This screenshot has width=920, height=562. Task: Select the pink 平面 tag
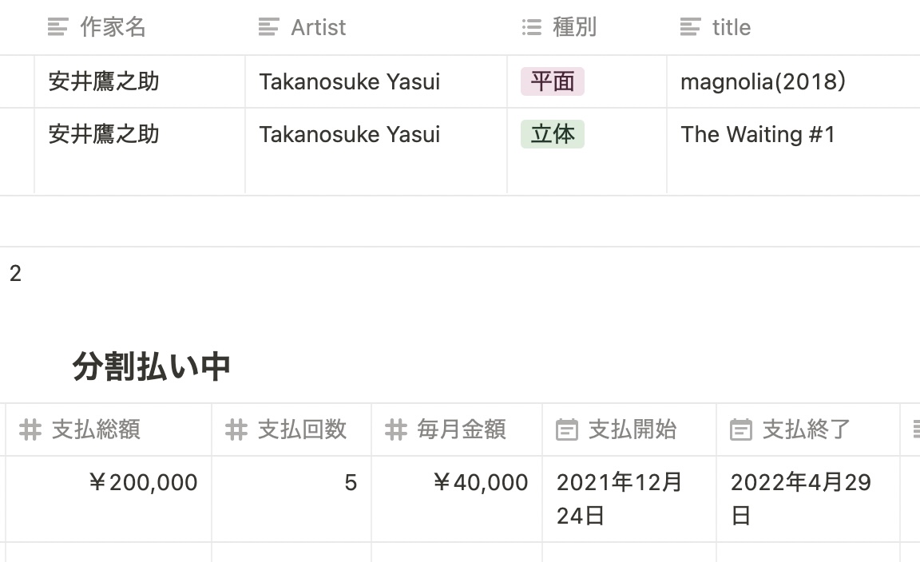point(552,81)
